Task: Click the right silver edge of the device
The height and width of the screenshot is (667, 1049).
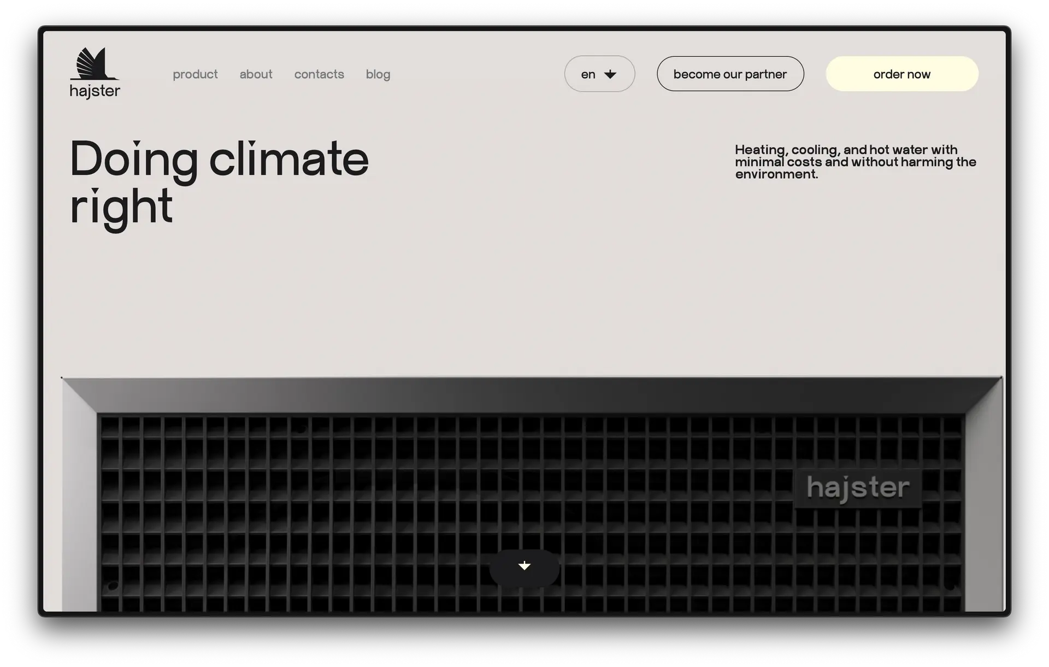Action: coord(983,508)
